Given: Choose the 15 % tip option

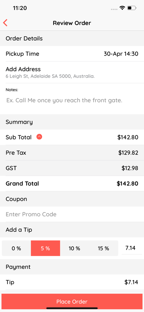Looking at the screenshot, I should pos(103,248).
